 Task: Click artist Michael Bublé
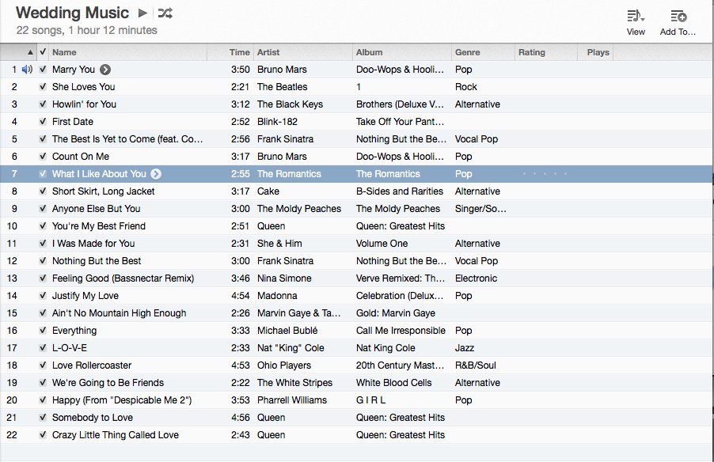[287, 331]
